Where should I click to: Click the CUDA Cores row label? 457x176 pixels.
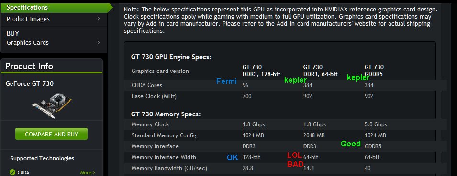pyautogui.click(x=147, y=85)
